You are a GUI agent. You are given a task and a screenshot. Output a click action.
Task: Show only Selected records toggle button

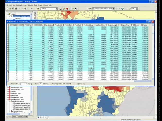click(45, 84)
